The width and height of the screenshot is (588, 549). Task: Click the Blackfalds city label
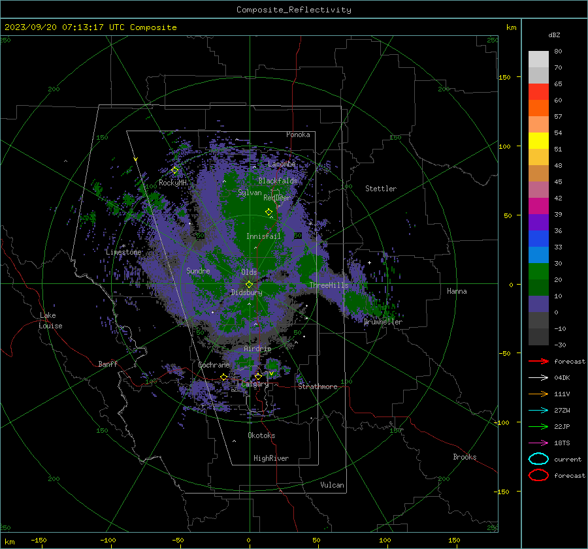click(x=278, y=181)
